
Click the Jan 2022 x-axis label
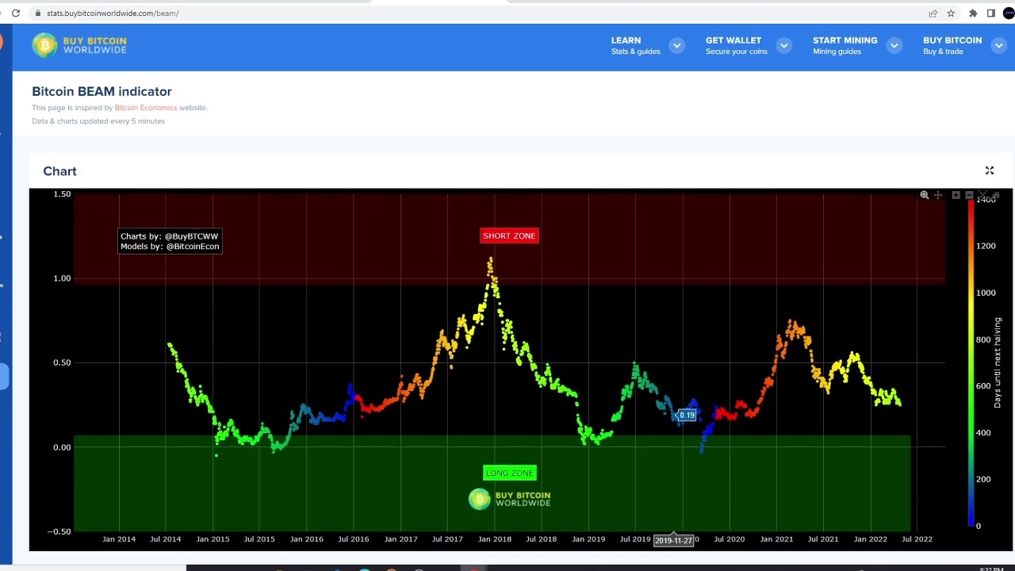point(870,539)
